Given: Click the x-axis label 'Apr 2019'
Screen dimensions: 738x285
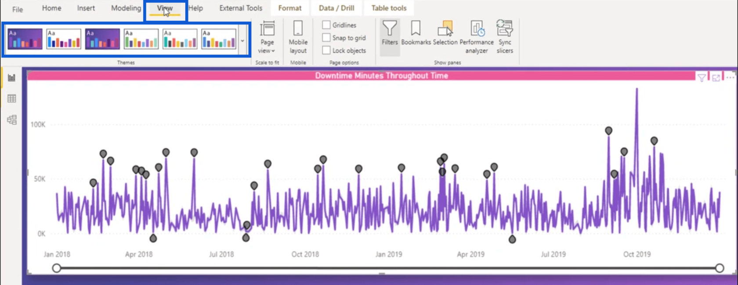Looking at the screenshot, I should [471, 254].
